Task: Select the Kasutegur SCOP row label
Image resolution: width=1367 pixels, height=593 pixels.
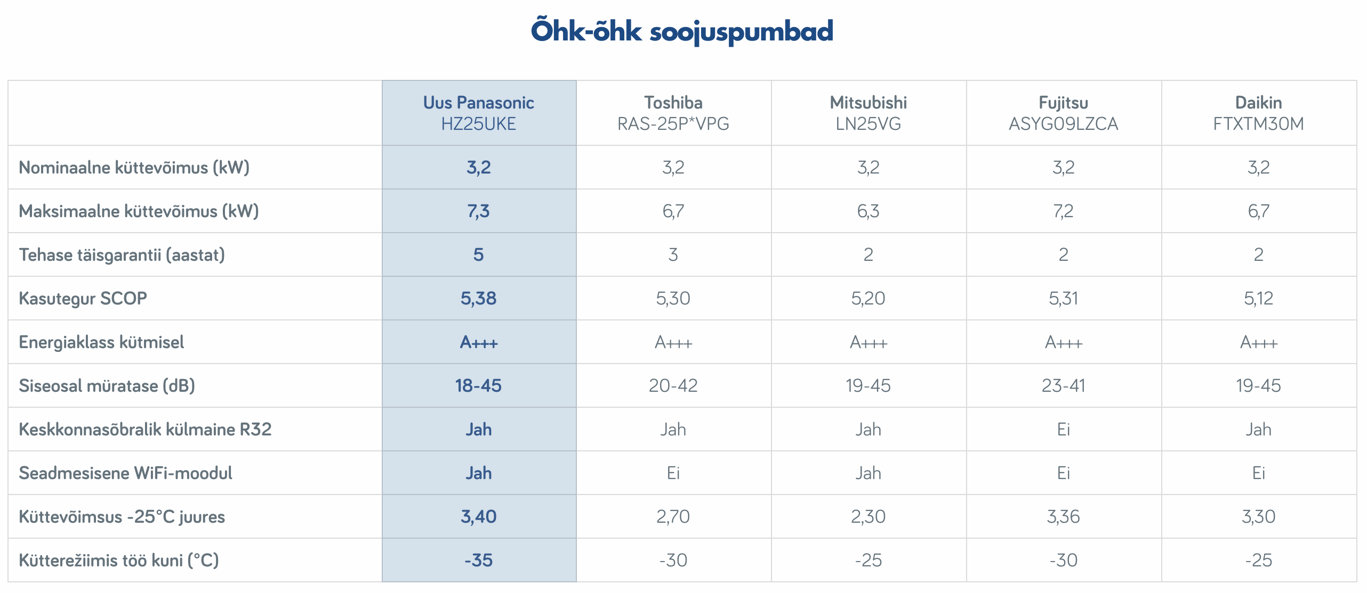Action: (x=83, y=299)
